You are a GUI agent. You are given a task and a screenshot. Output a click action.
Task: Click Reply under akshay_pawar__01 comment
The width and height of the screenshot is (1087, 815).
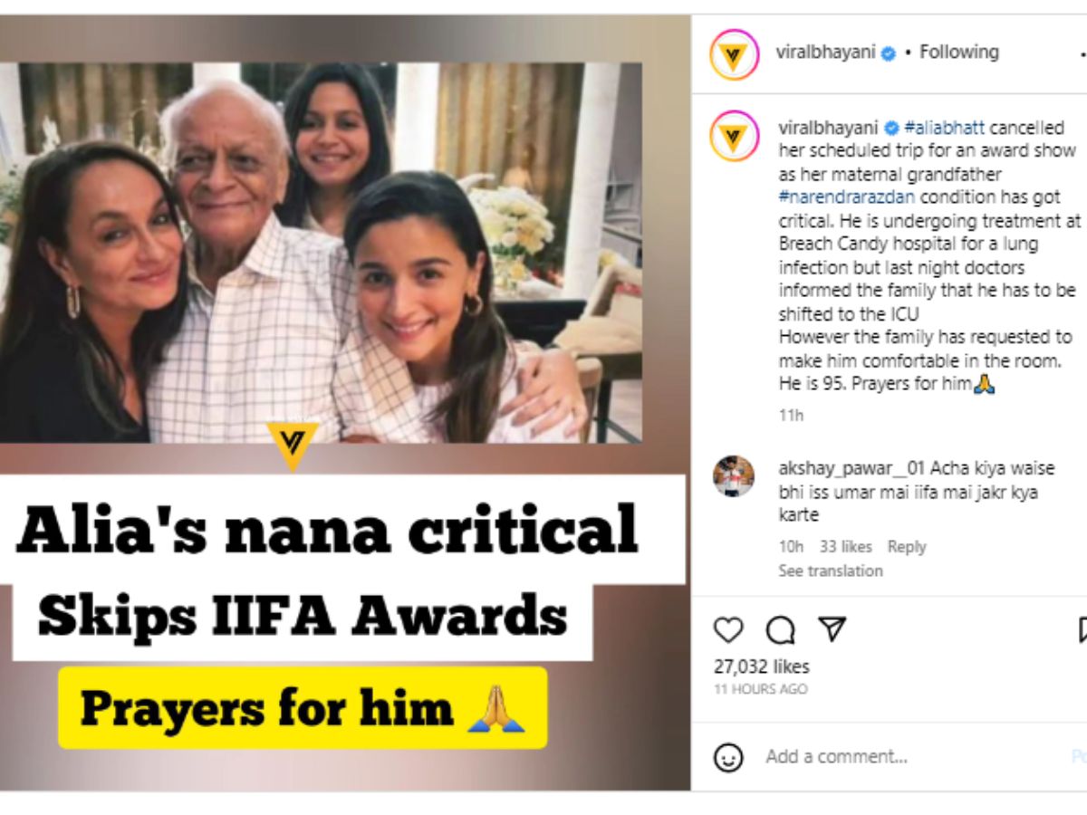click(x=907, y=547)
